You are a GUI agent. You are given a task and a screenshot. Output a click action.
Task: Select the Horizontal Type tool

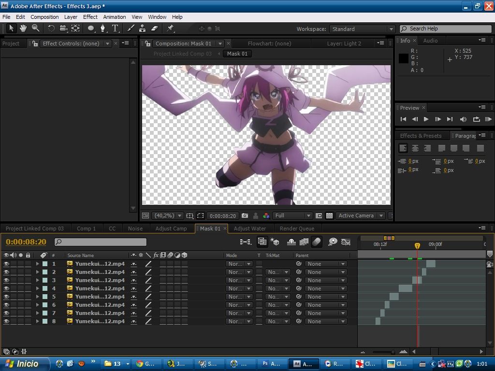[x=115, y=29]
